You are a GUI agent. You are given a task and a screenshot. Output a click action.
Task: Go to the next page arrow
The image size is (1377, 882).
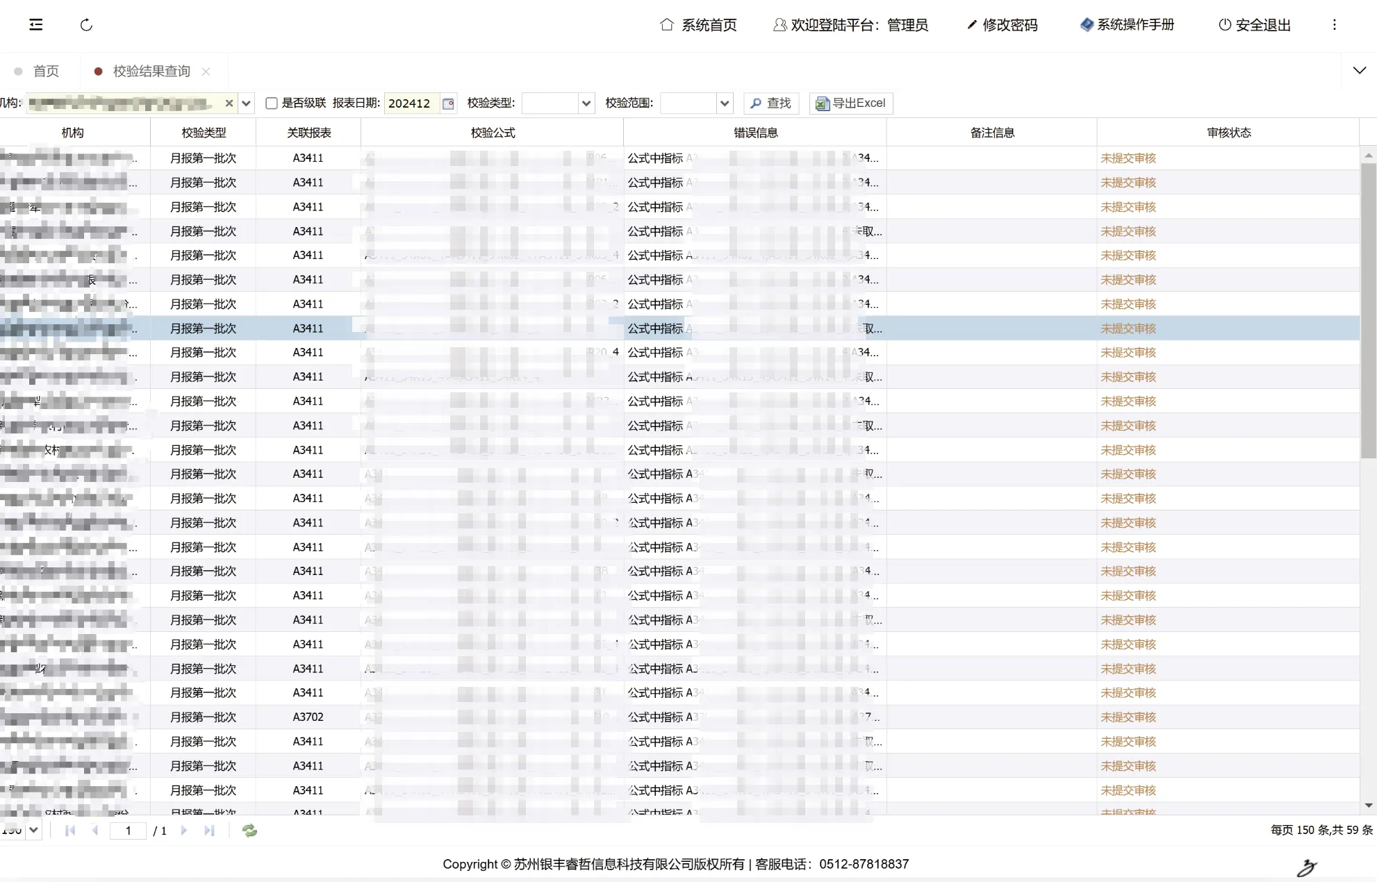[184, 831]
